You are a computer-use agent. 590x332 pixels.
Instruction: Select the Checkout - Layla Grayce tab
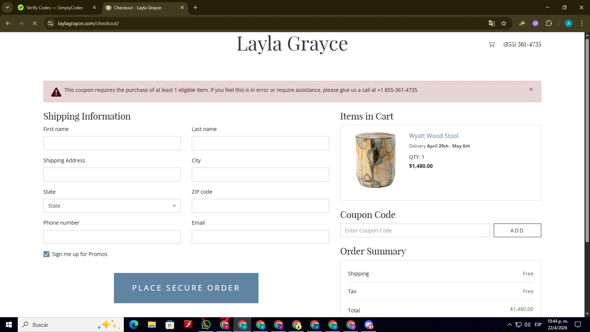click(x=138, y=7)
